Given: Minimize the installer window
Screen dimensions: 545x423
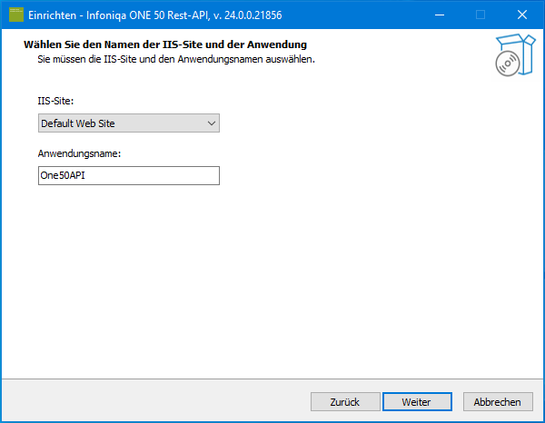Looking at the screenshot, I should (x=440, y=15).
